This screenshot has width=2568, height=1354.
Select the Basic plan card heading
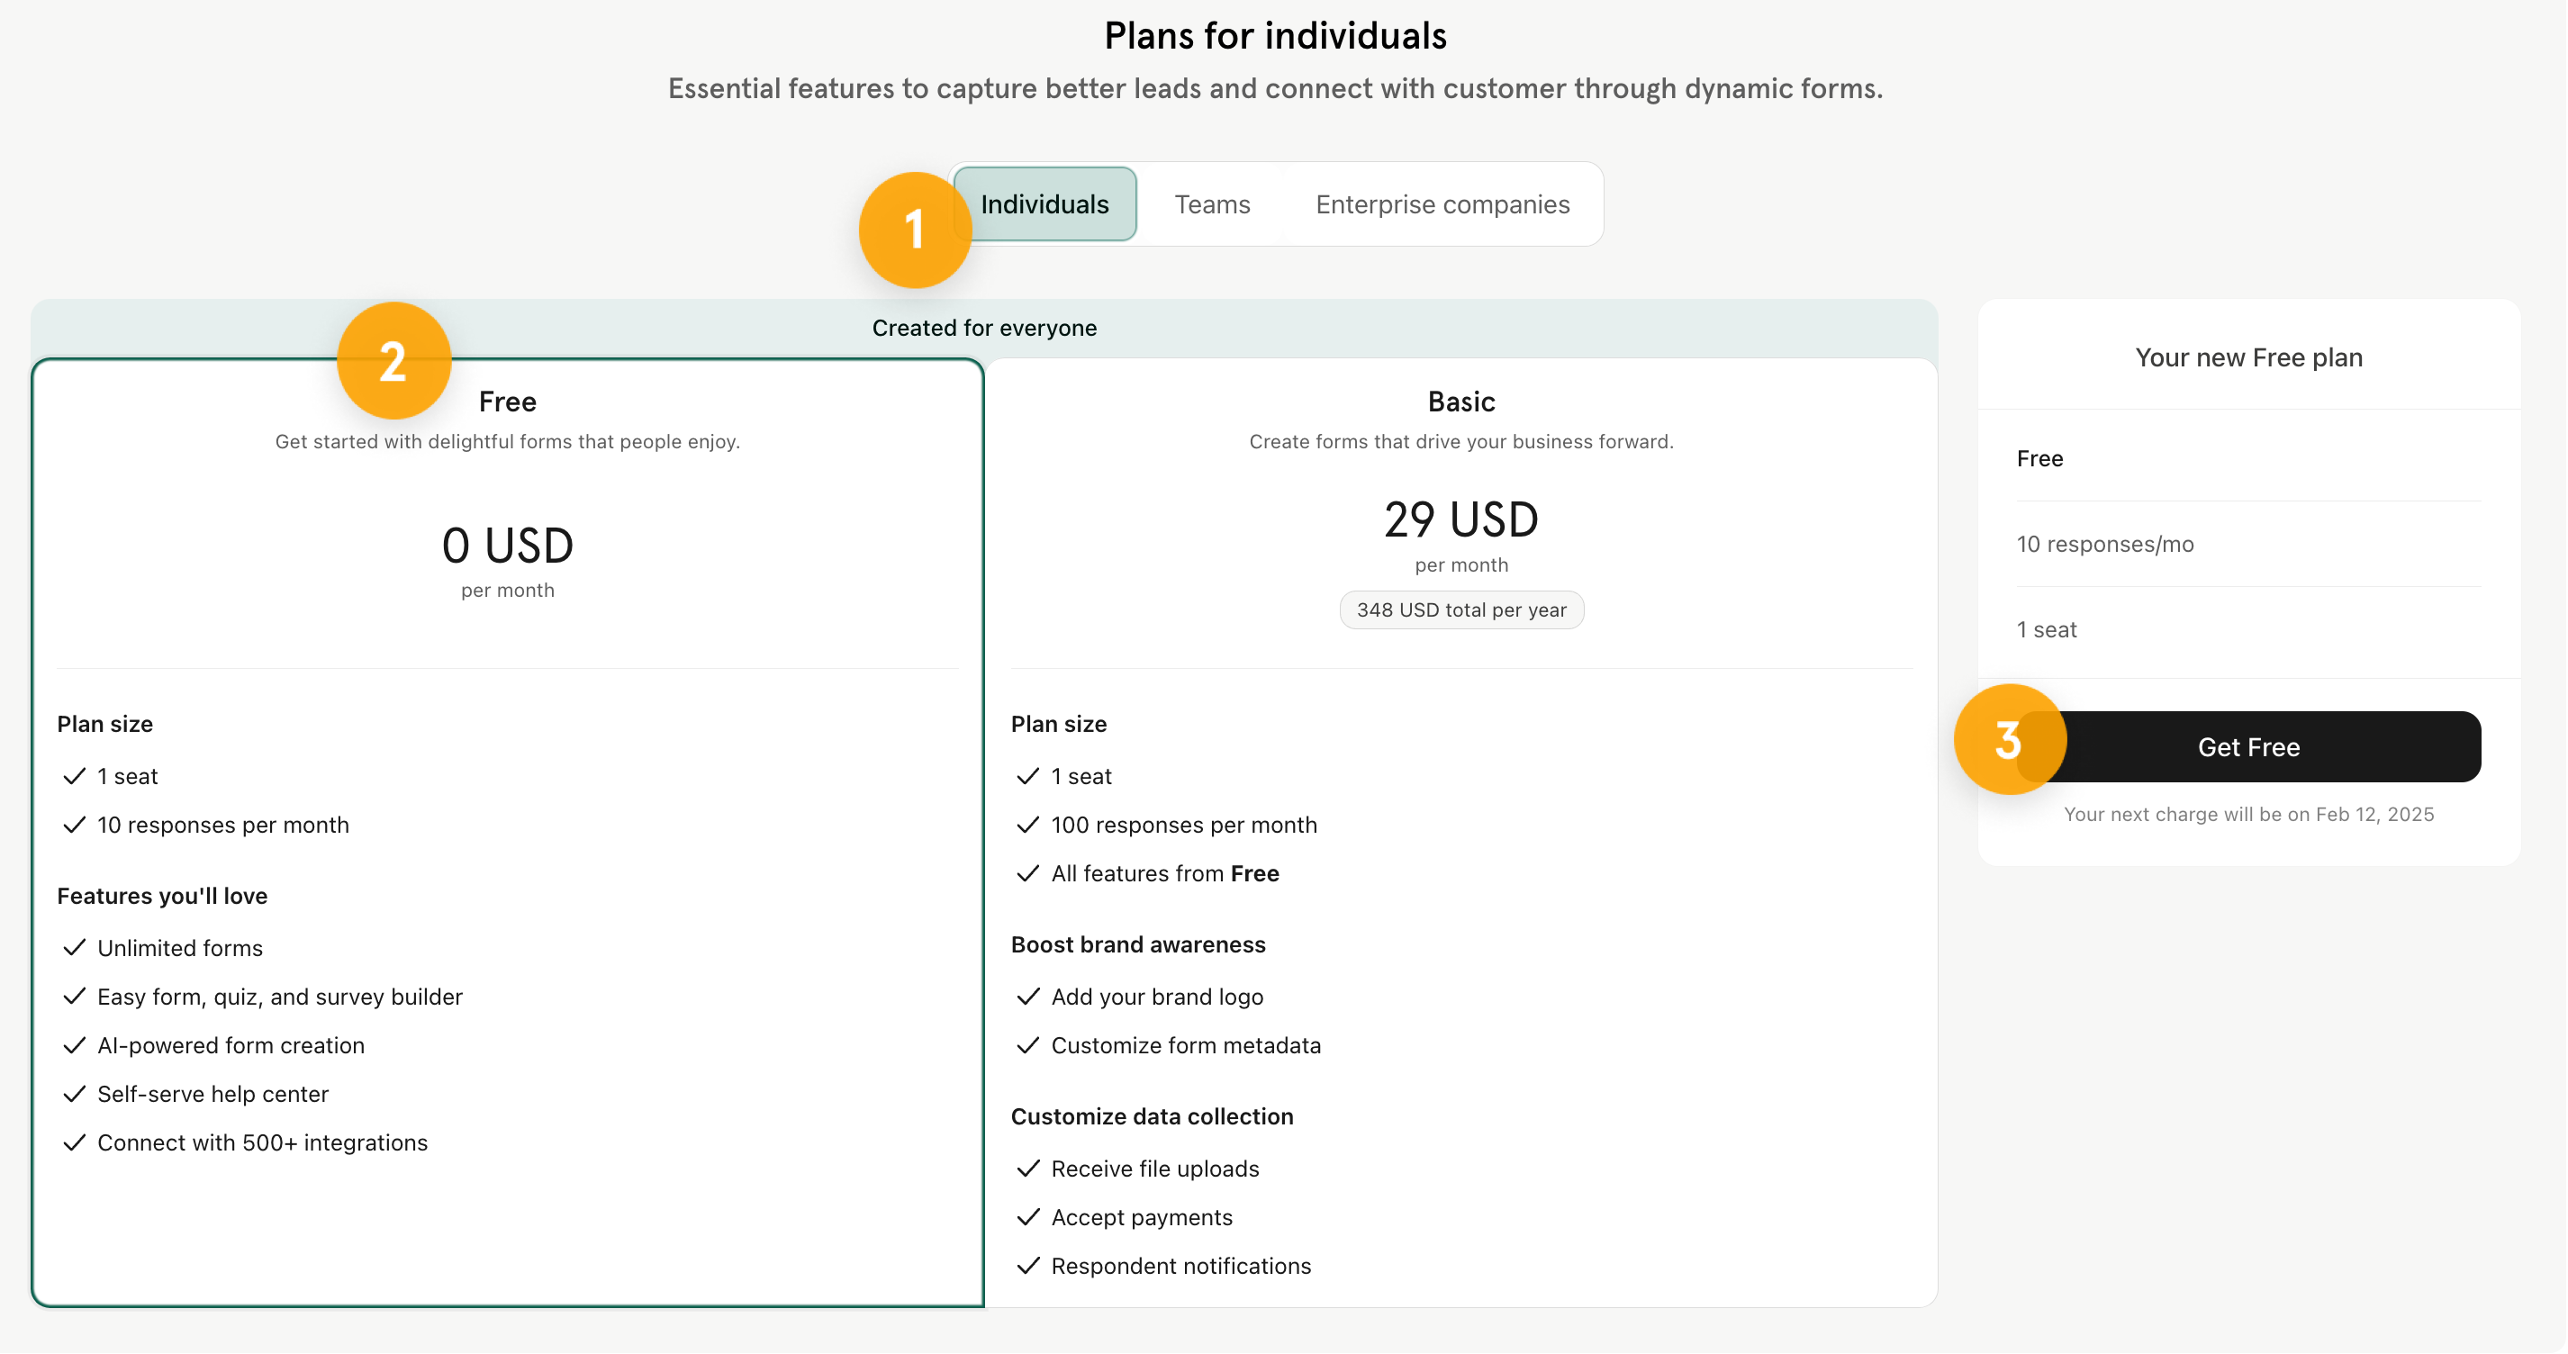click(x=1460, y=402)
